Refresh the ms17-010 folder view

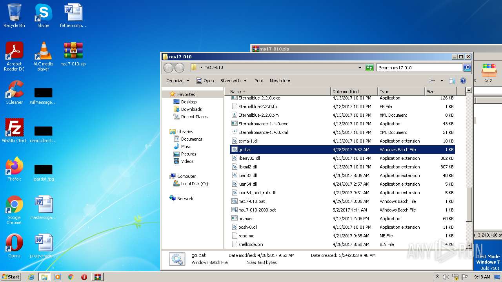point(369,68)
